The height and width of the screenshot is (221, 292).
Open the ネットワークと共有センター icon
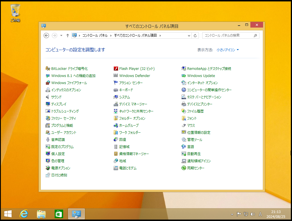[x=116, y=111]
